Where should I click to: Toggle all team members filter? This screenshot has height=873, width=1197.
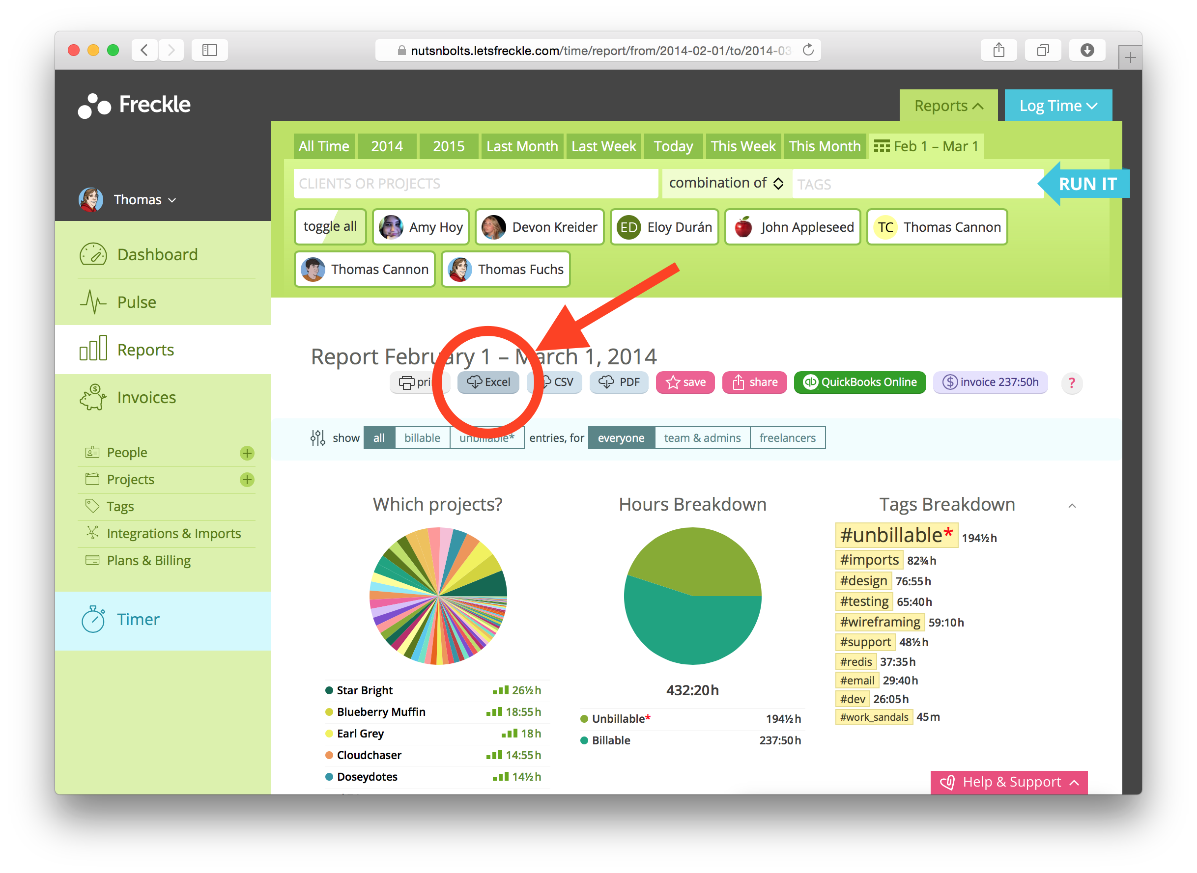point(330,227)
